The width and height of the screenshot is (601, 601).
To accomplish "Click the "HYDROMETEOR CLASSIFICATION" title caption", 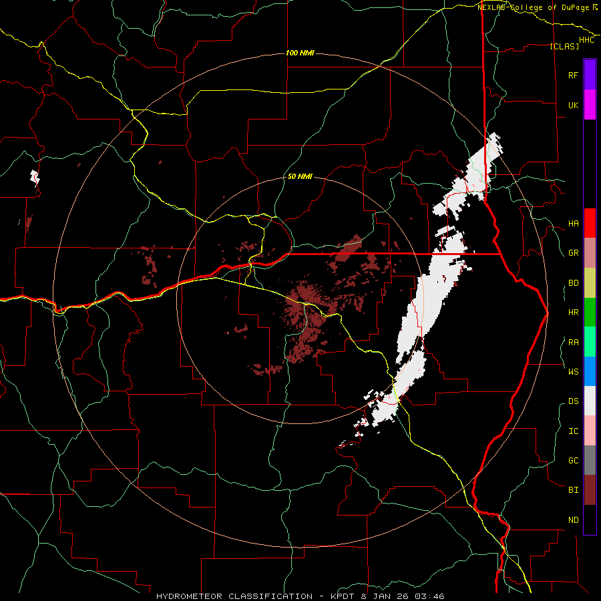I will point(234,596).
